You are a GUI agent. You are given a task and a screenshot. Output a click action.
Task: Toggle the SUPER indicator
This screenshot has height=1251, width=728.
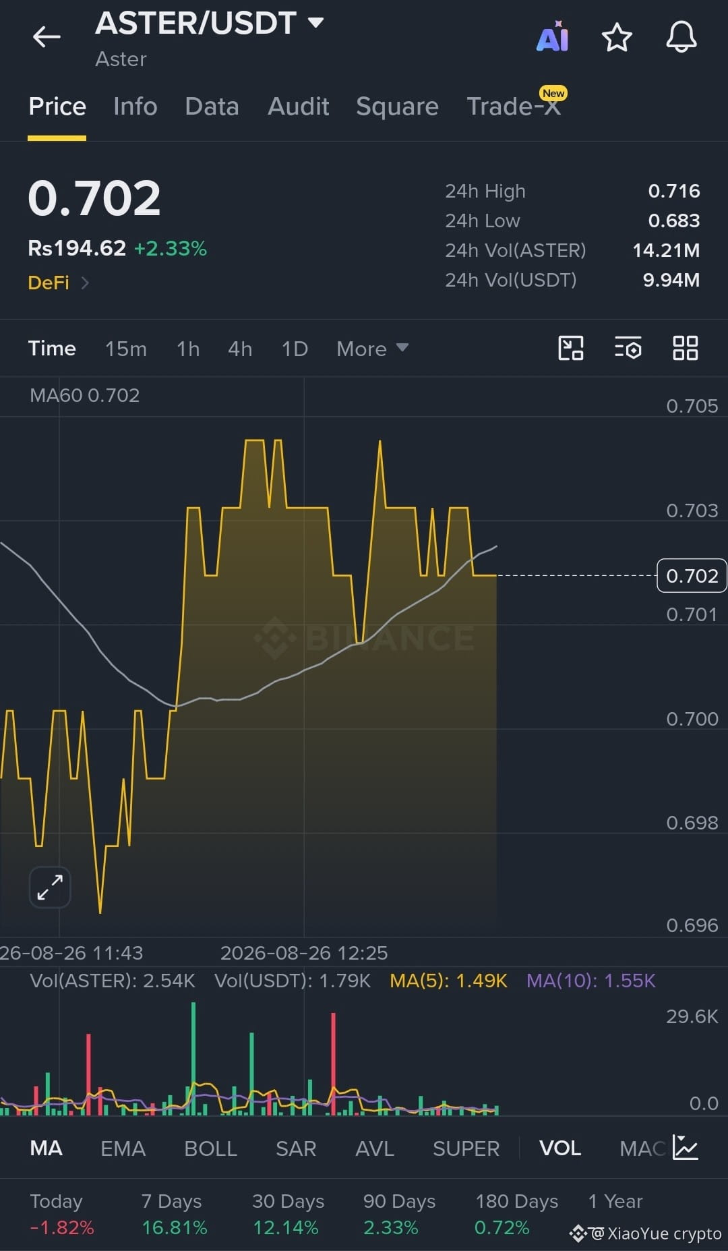tap(466, 1148)
